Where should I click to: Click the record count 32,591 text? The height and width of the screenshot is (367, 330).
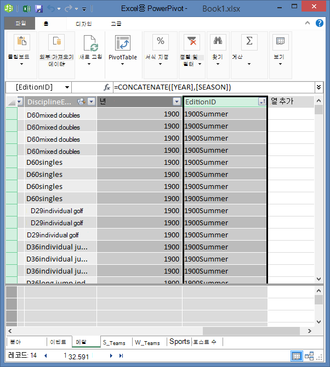pyautogui.click(x=79, y=357)
